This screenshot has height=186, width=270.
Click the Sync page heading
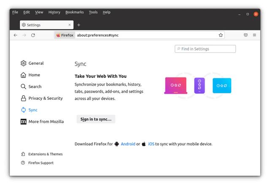coord(81,64)
